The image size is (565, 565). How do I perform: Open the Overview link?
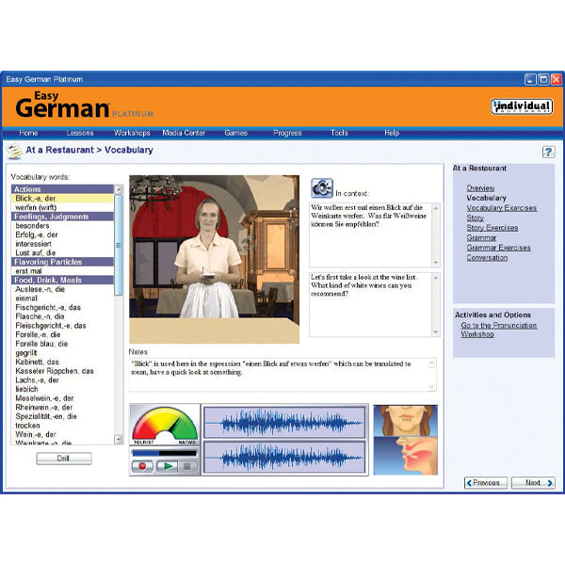click(x=480, y=188)
